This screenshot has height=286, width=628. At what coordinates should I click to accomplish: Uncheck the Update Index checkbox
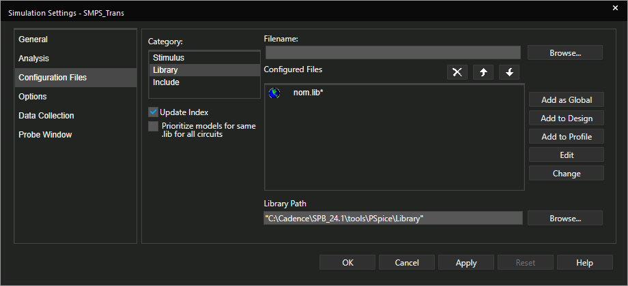coord(153,112)
